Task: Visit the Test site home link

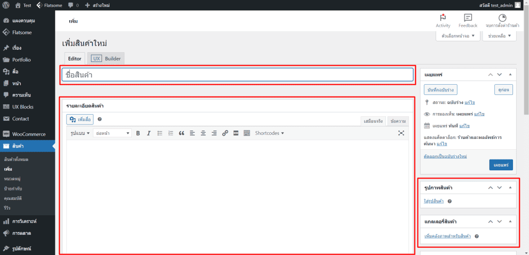Action: 23,5
